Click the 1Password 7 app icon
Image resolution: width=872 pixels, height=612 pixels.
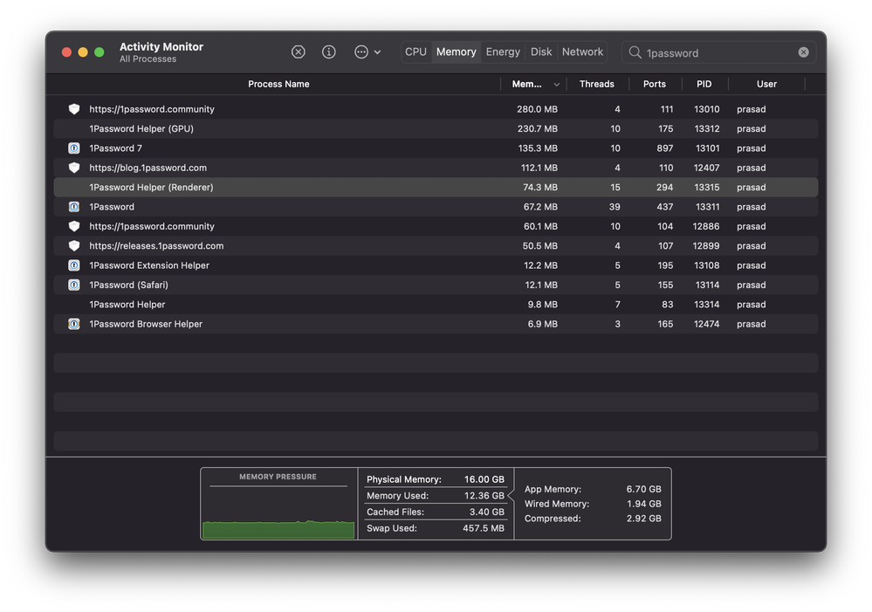click(x=74, y=148)
